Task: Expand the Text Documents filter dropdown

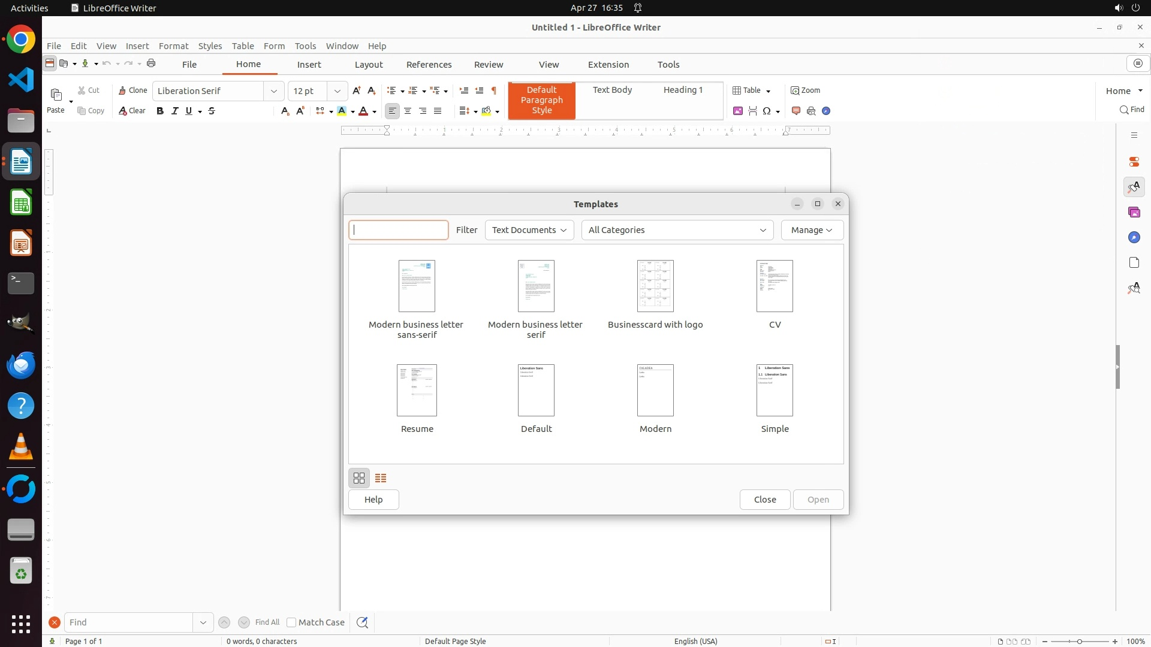Action: point(529,230)
